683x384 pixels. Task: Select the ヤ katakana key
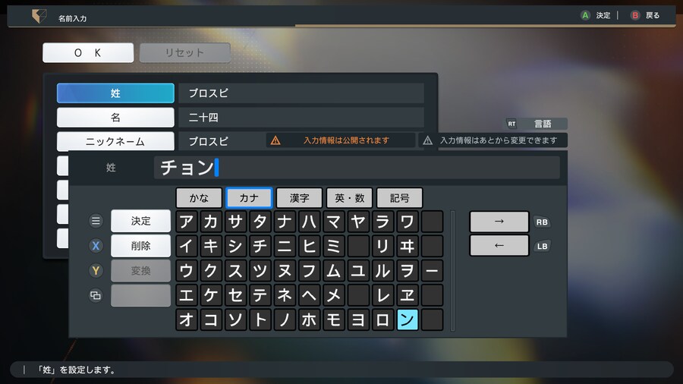click(358, 222)
